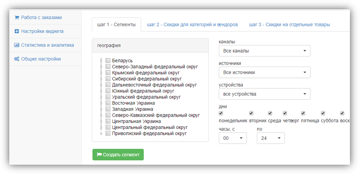Open Работа с заказами section
This screenshot has width=360, height=174.
point(41,17)
